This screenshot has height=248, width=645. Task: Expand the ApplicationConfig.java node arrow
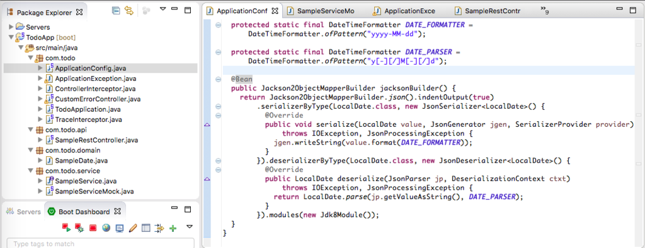pos(40,68)
